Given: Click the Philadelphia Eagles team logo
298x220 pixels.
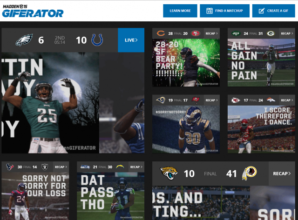Looking at the screenshot, I should [x=24, y=40].
